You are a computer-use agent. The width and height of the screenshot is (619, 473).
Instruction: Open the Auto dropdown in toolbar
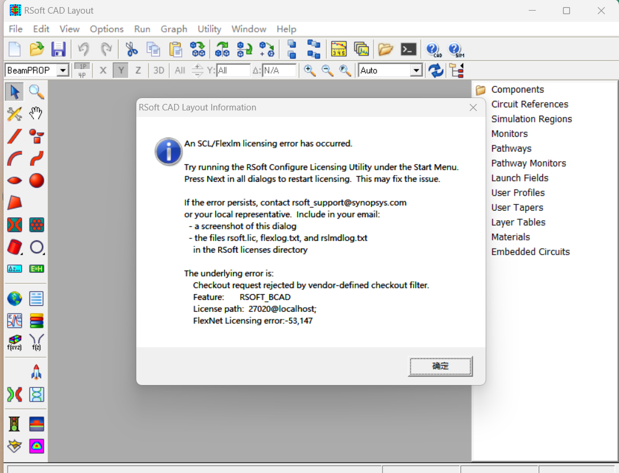click(415, 71)
